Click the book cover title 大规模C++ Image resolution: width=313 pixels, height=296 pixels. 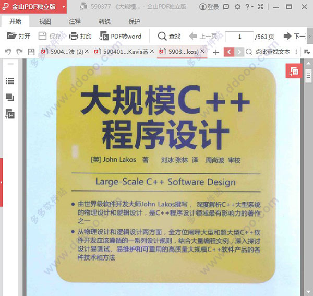[165, 100]
